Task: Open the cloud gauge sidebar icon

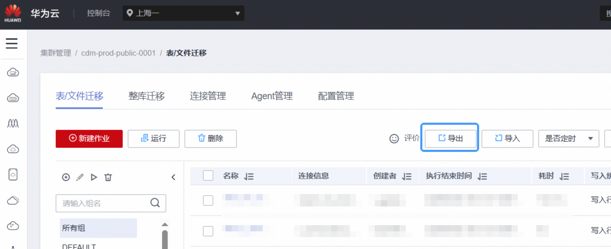Action: [13, 226]
